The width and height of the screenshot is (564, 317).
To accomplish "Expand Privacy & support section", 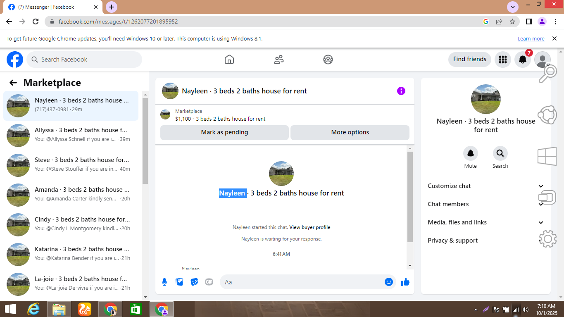I will pyautogui.click(x=486, y=241).
